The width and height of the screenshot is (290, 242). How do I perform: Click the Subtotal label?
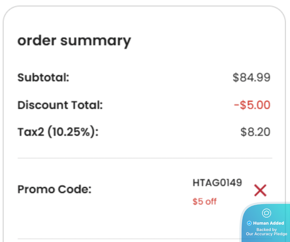[43, 77]
